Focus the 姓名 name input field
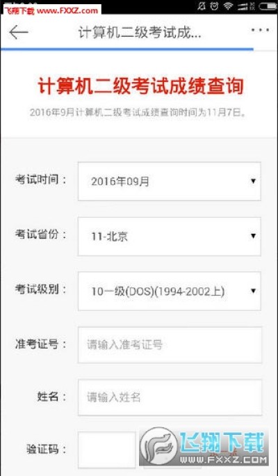 [170, 397]
